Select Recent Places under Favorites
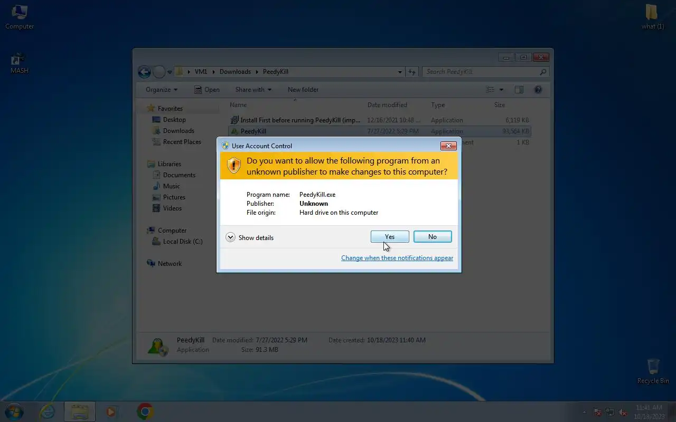Screen dimensions: 676x422 point(182,142)
